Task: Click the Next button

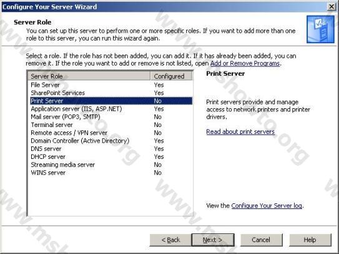Action: point(213,240)
